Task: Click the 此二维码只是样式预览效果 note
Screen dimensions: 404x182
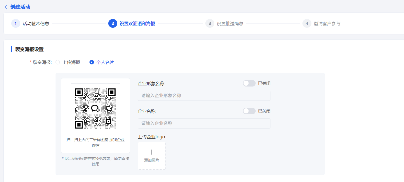Action: coord(95,161)
